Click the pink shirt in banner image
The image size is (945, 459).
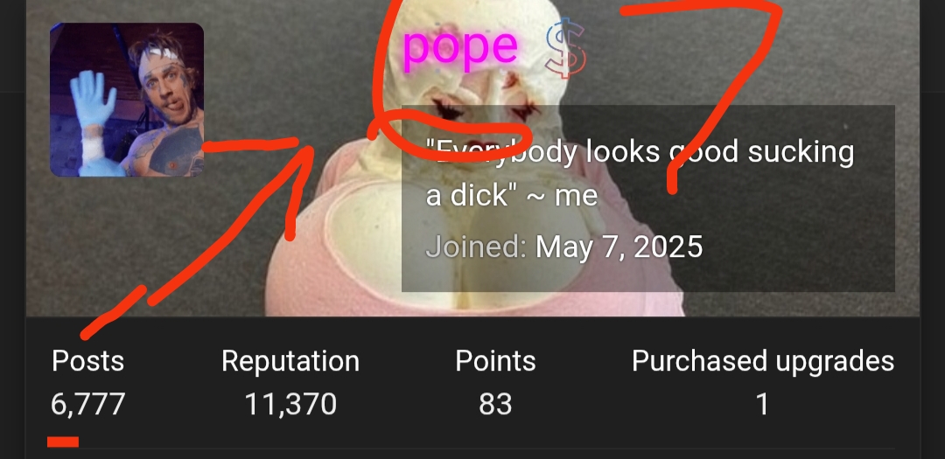(338, 253)
